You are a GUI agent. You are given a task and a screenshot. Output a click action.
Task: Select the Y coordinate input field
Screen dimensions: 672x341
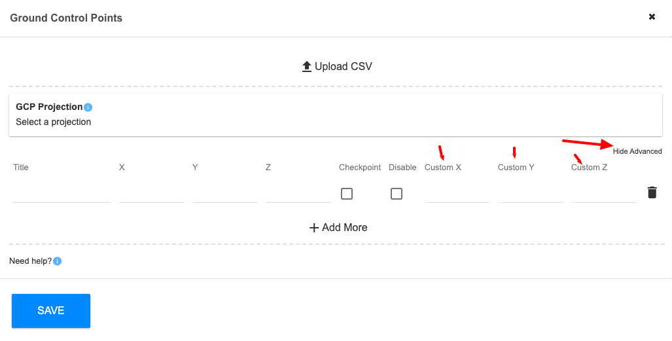225,194
